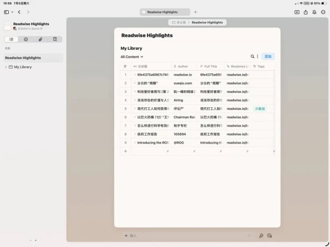This screenshot has height=247, width=330.
Task: Open presentation mode play icon
Action: 297,12
